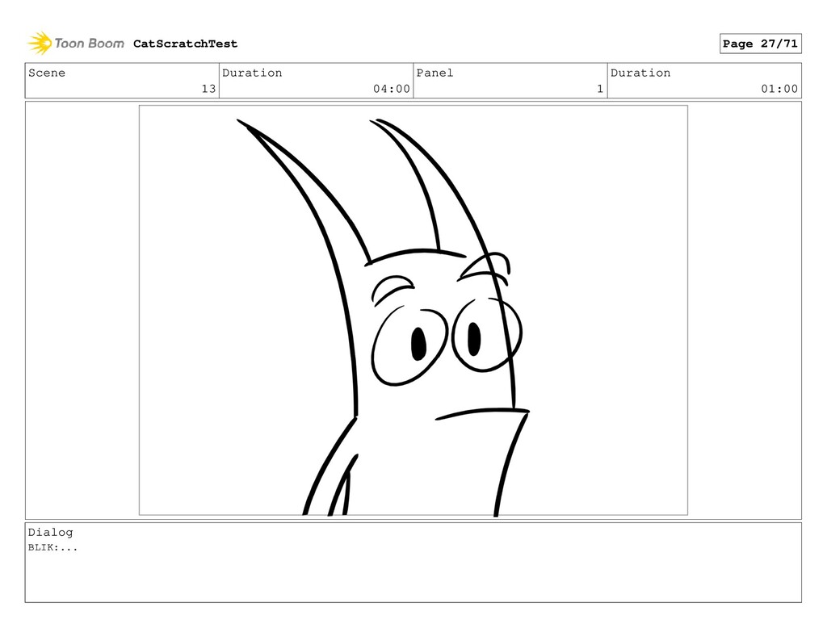Select the Scene label in header

47,73
